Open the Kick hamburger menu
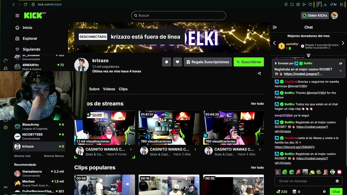The image size is (347, 195). pyautogui.click(x=17, y=15)
